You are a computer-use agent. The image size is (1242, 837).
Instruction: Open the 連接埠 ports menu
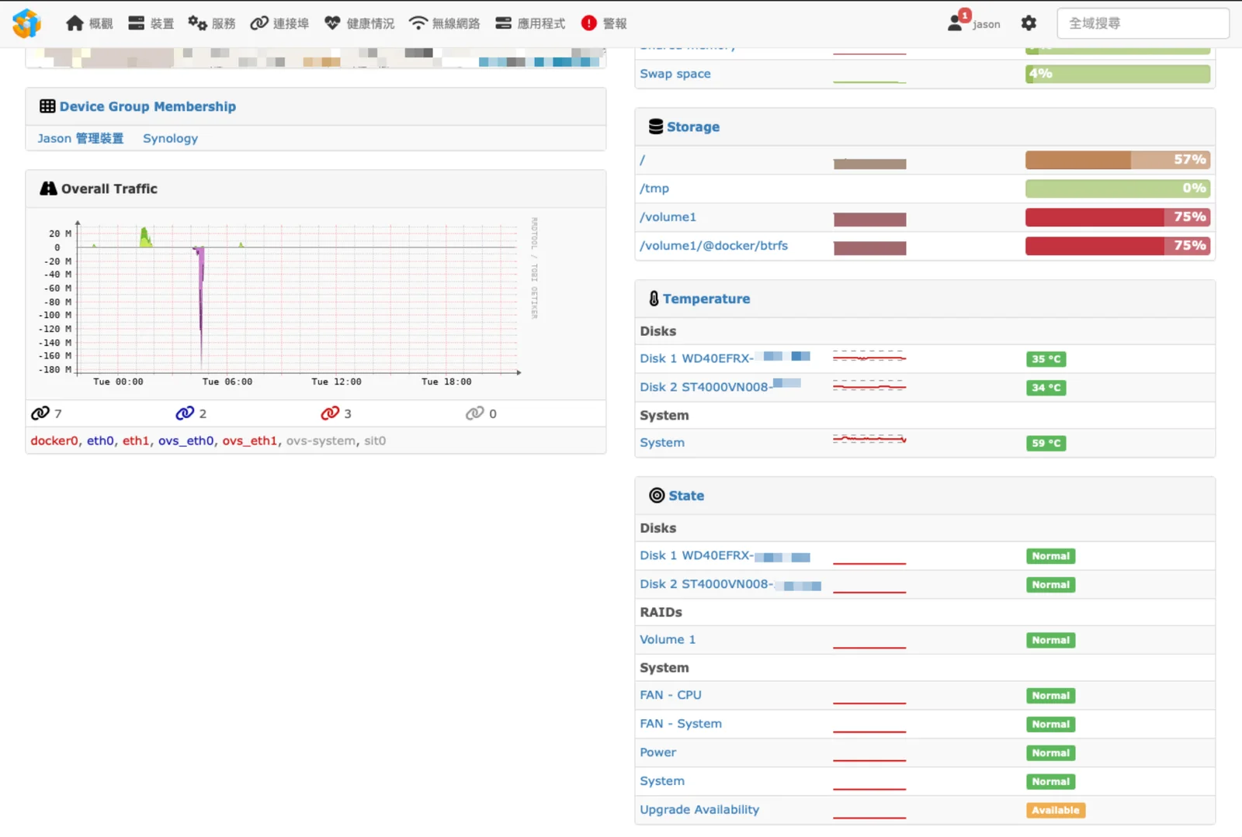pos(279,23)
